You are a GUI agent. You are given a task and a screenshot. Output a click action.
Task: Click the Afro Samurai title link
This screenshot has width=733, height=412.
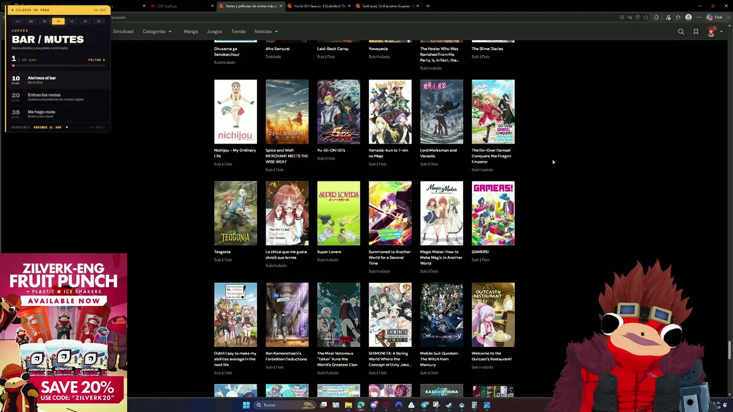(278, 49)
